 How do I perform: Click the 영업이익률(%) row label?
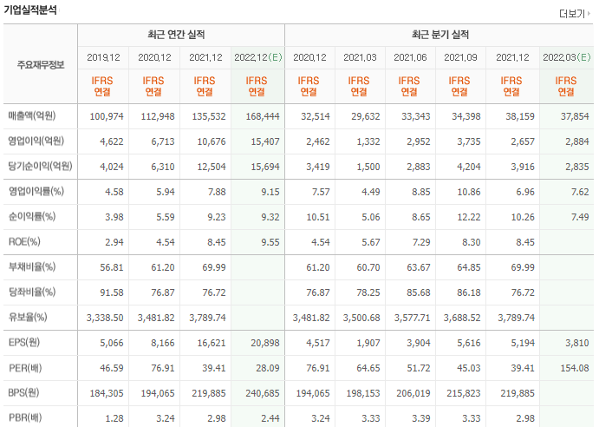[x=36, y=191]
